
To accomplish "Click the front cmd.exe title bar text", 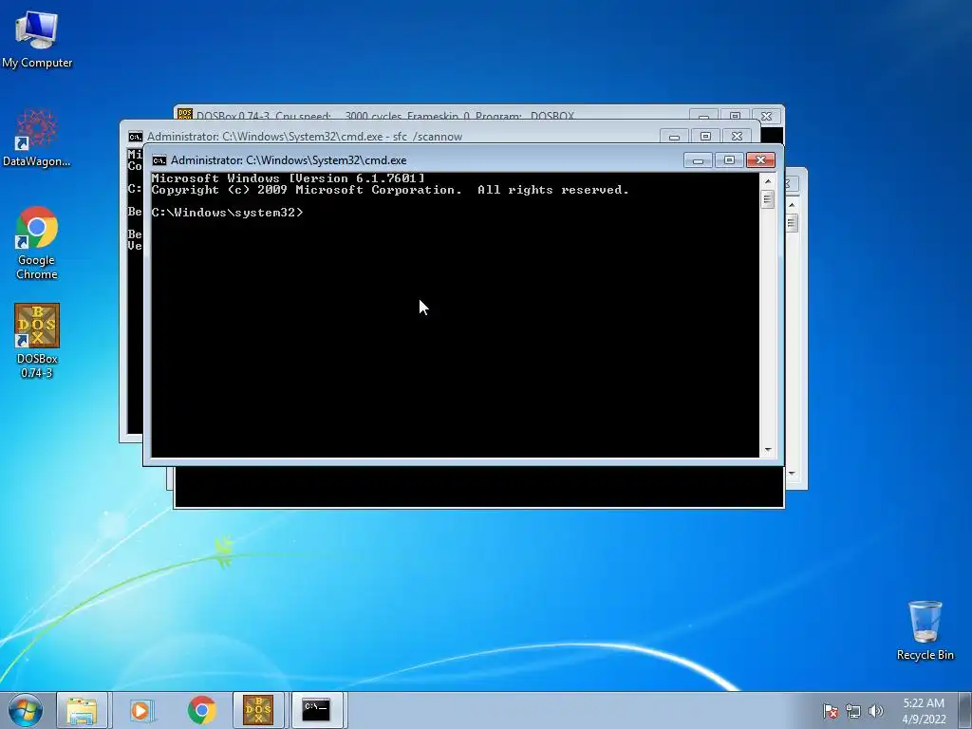I will (x=289, y=160).
